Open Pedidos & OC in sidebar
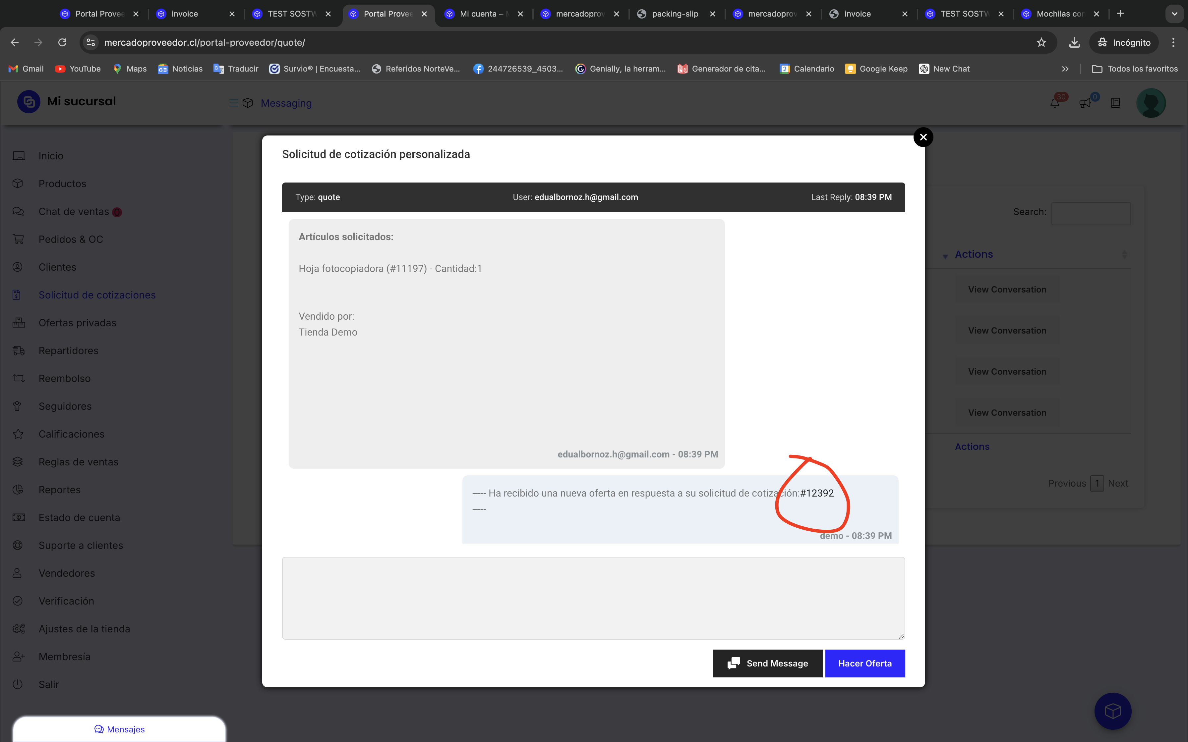Image resolution: width=1188 pixels, height=742 pixels. 71,239
